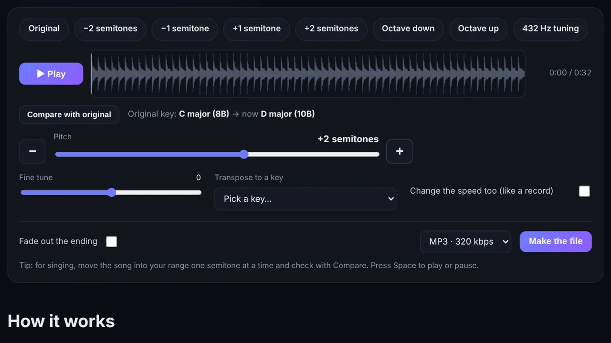Screen dimensions: 611x343
Task: Click the Fine tune value 0
Action: click(199, 177)
